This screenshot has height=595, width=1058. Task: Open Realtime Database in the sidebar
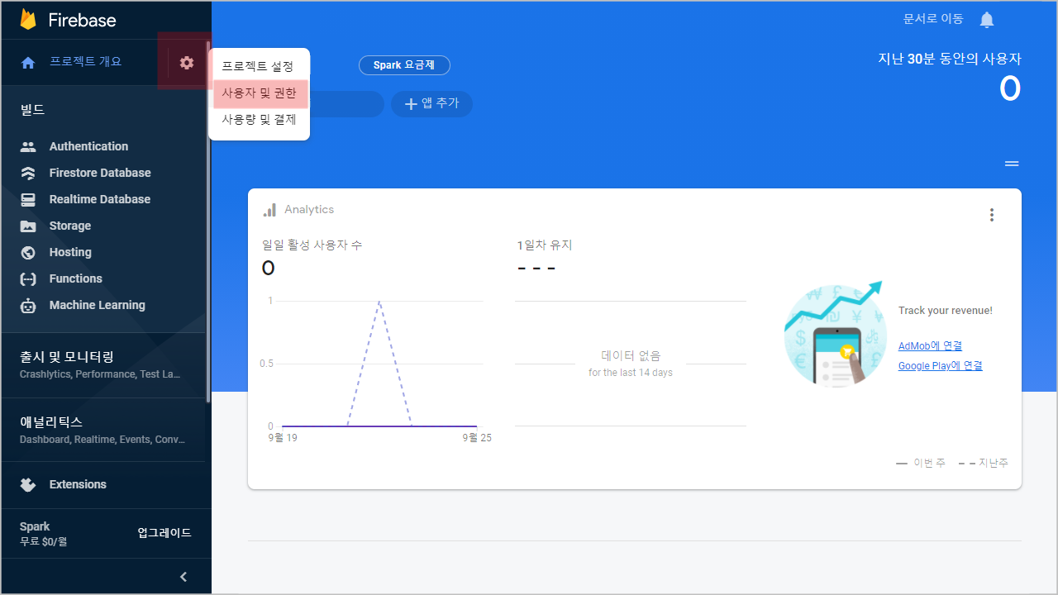[x=100, y=199]
